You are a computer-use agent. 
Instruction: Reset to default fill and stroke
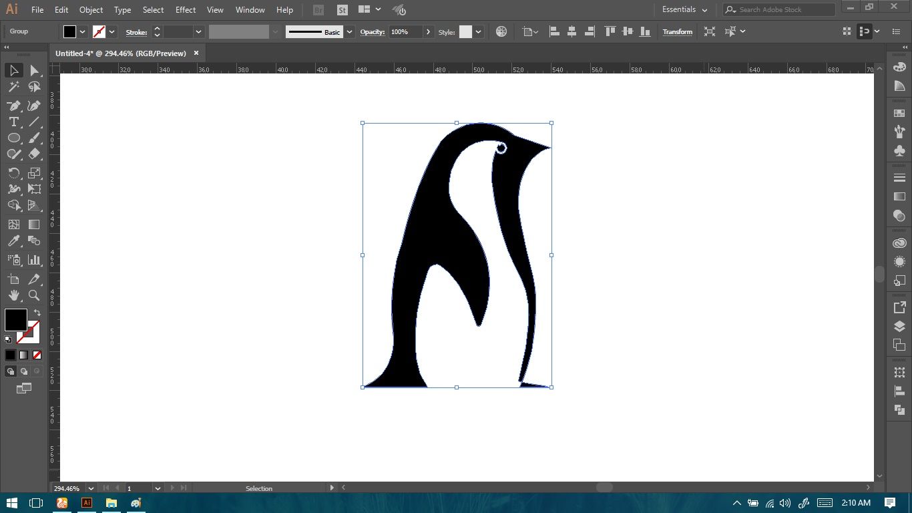click(9, 339)
